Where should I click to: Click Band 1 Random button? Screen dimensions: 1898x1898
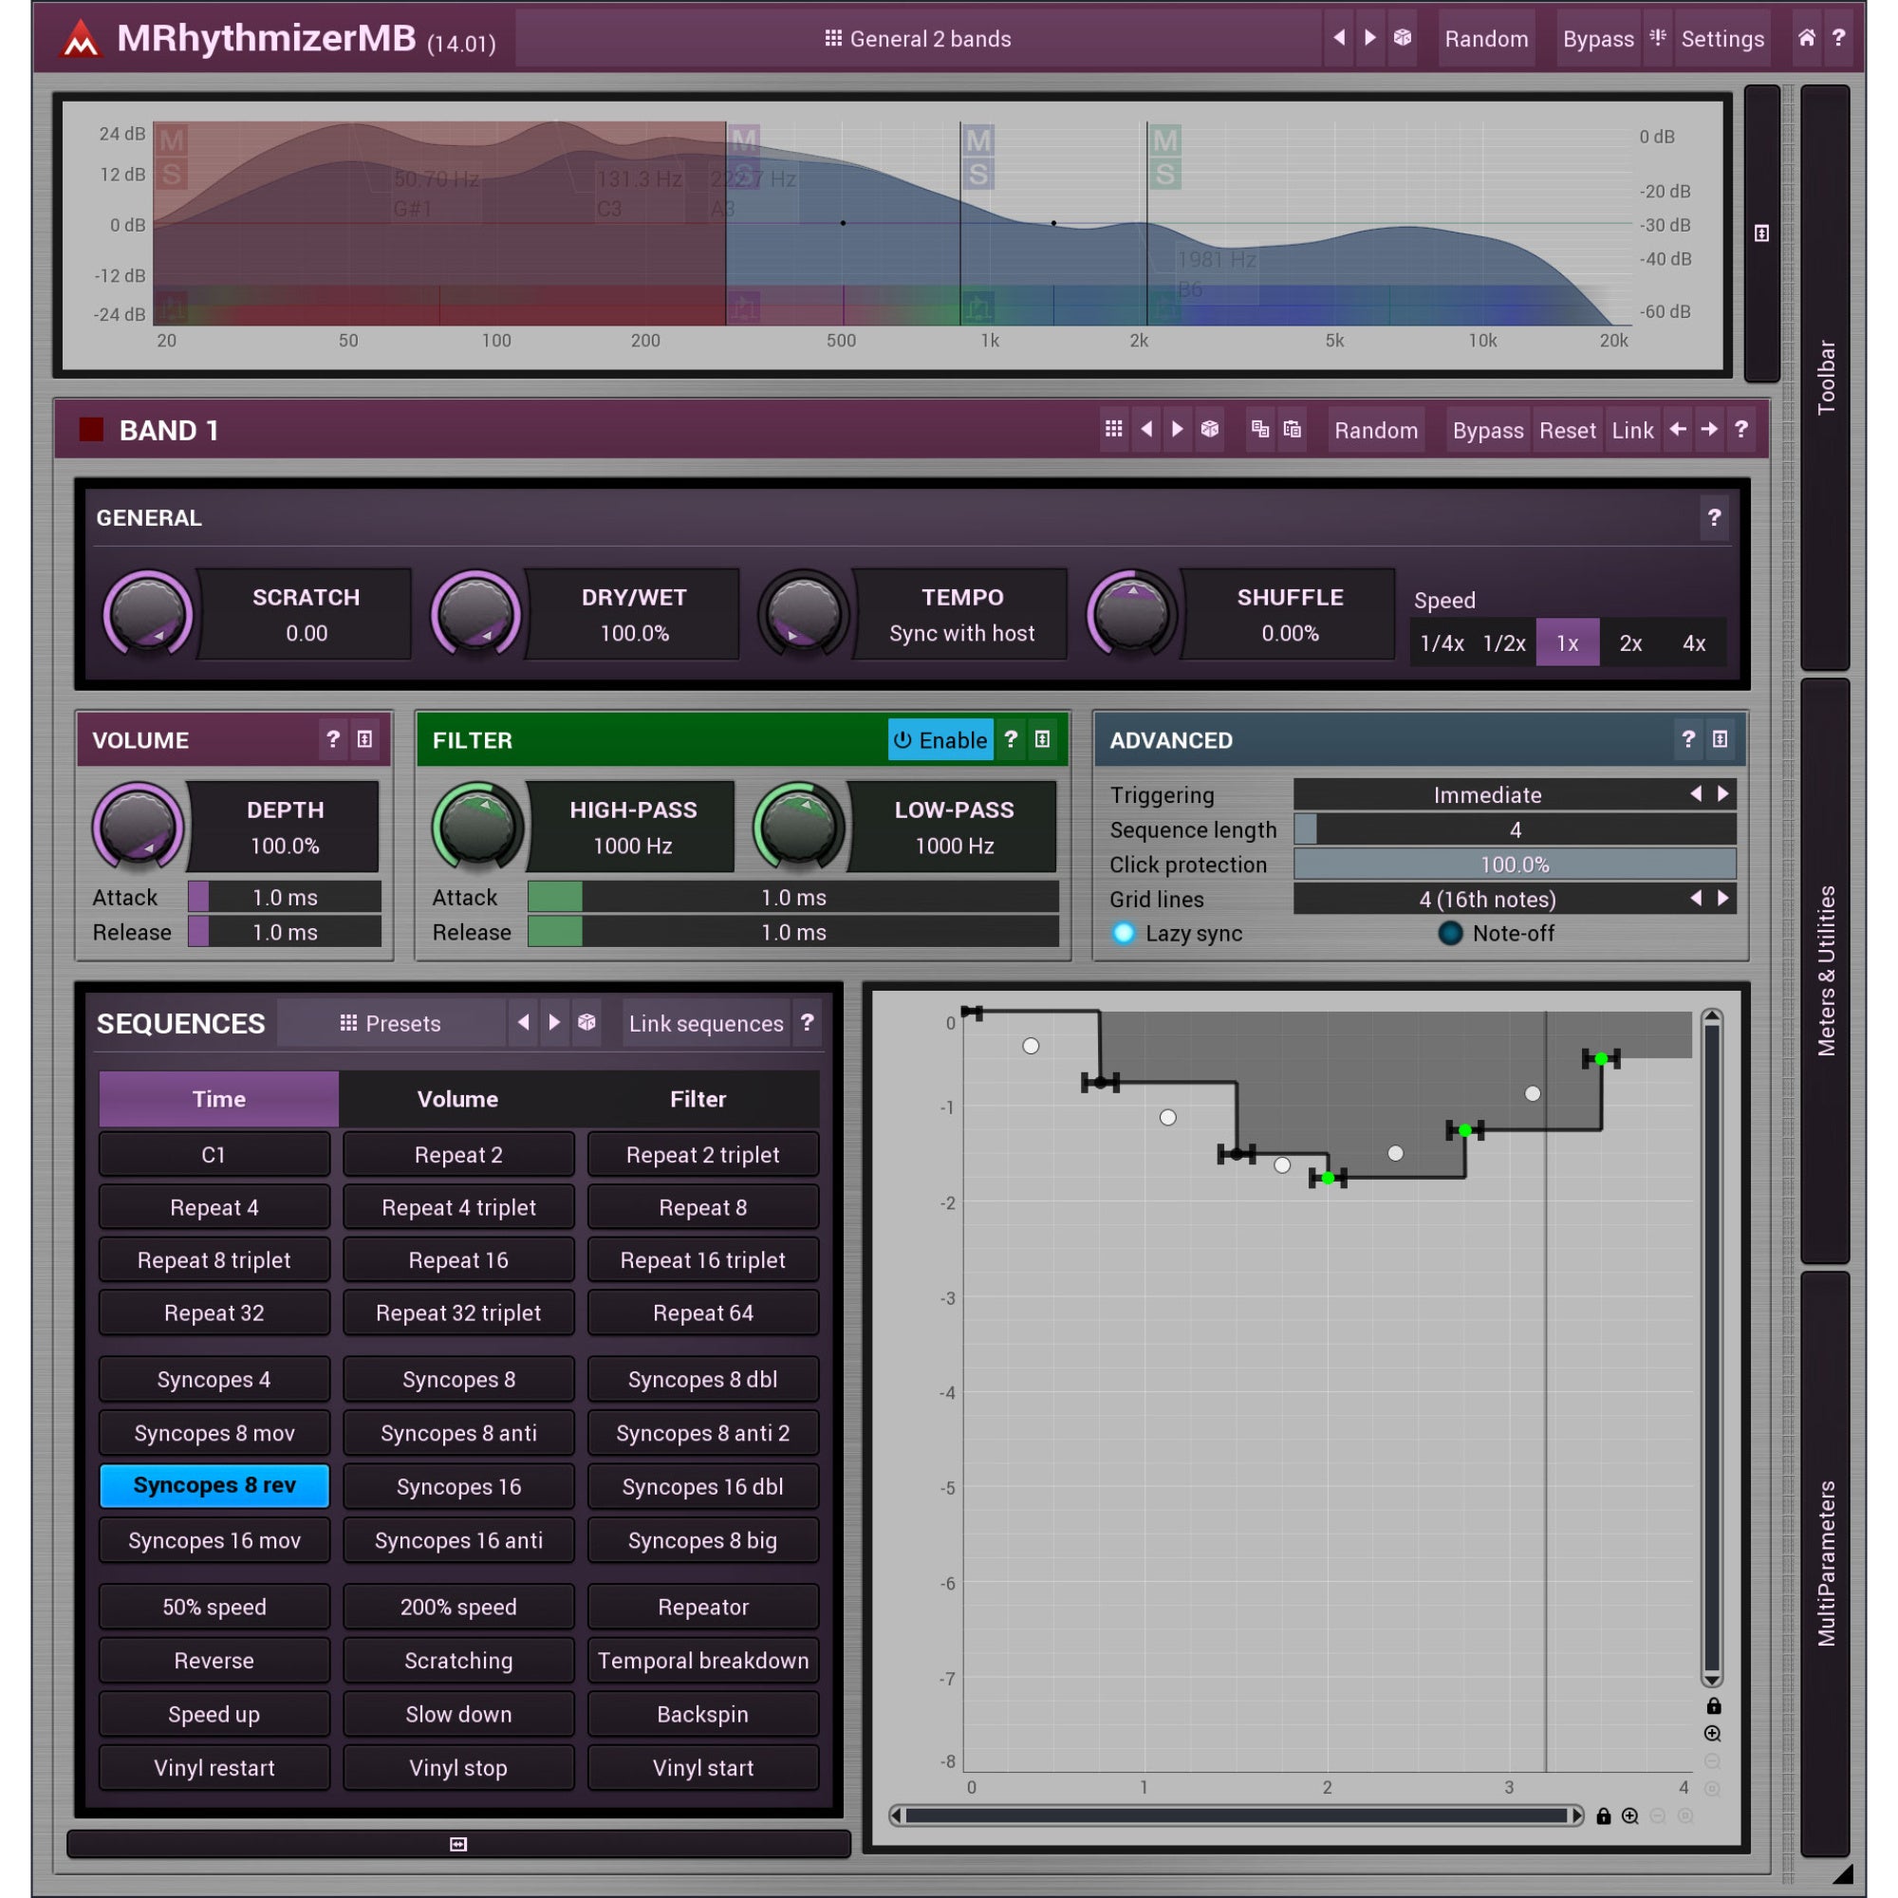pos(1375,430)
